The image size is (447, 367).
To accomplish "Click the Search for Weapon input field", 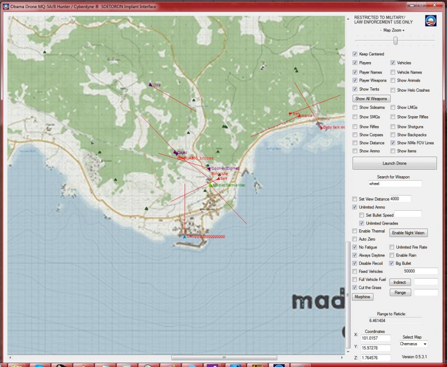I will (395, 183).
